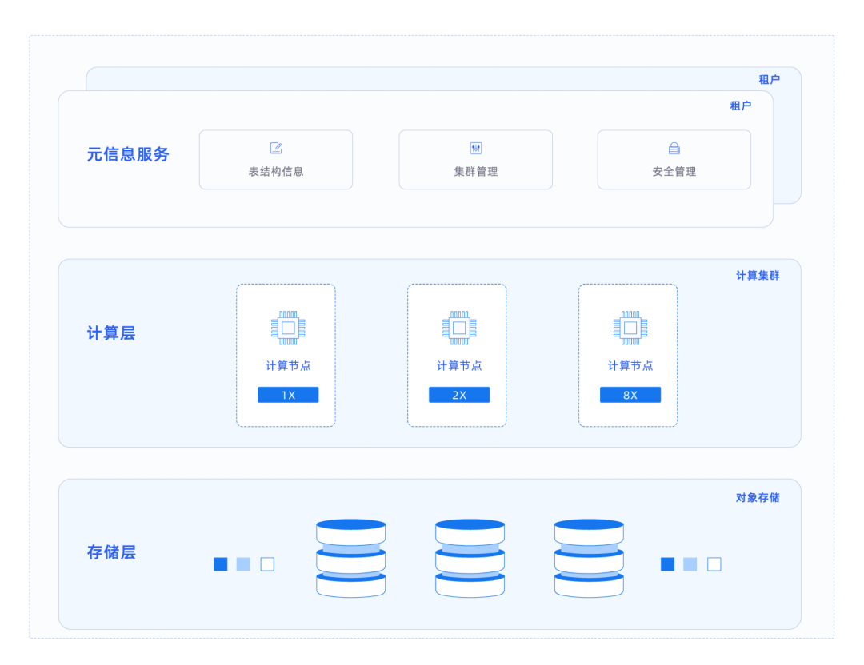
Task: Click the 计算集群 label
Action: pyautogui.click(x=758, y=275)
